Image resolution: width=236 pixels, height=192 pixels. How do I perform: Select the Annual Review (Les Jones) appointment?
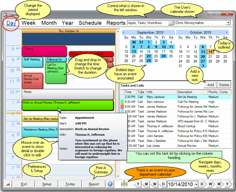click(x=32, y=81)
